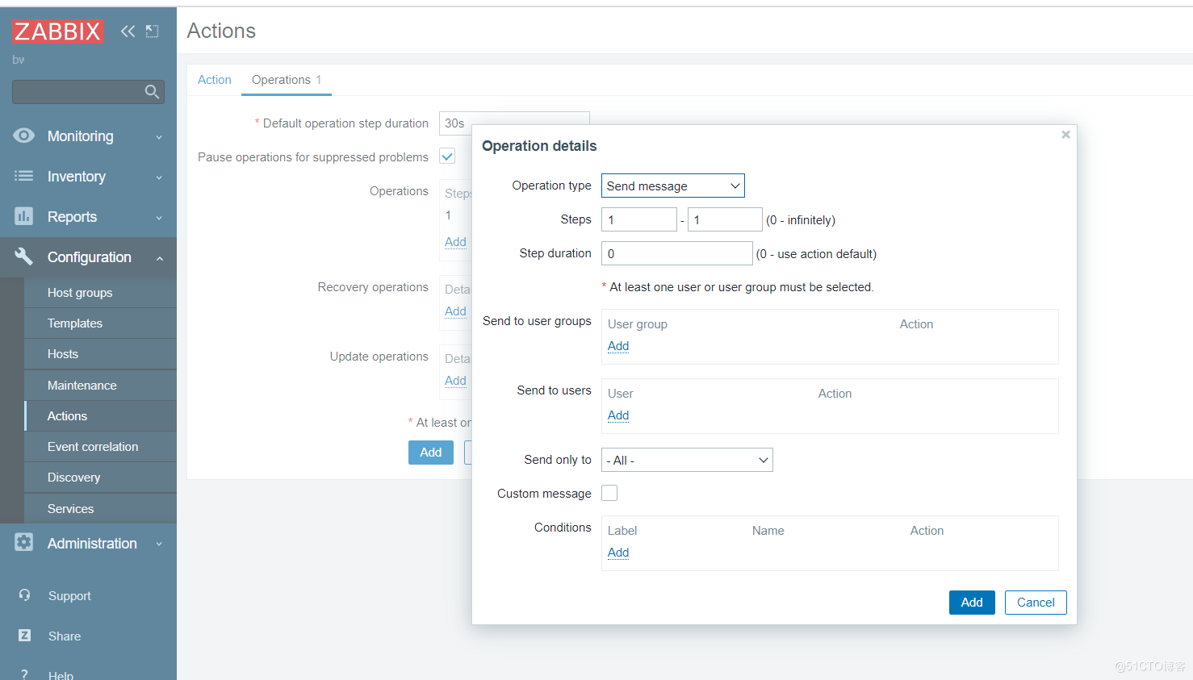Expand the Administration menu
The height and width of the screenshot is (680, 1193).
pos(159,544)
